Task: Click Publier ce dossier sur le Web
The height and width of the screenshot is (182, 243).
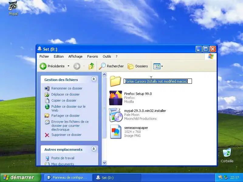Action: point(68,108)
